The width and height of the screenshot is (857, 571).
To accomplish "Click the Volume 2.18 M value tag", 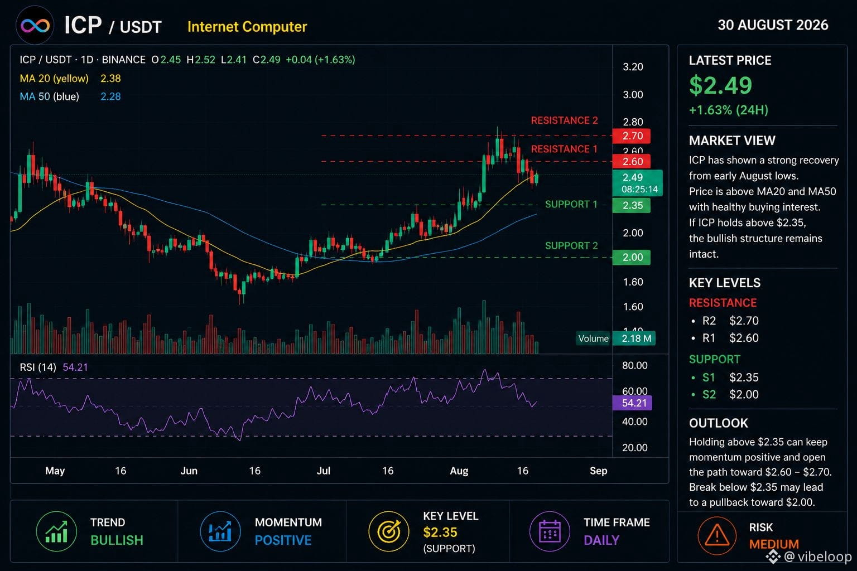I will point(634,338).
